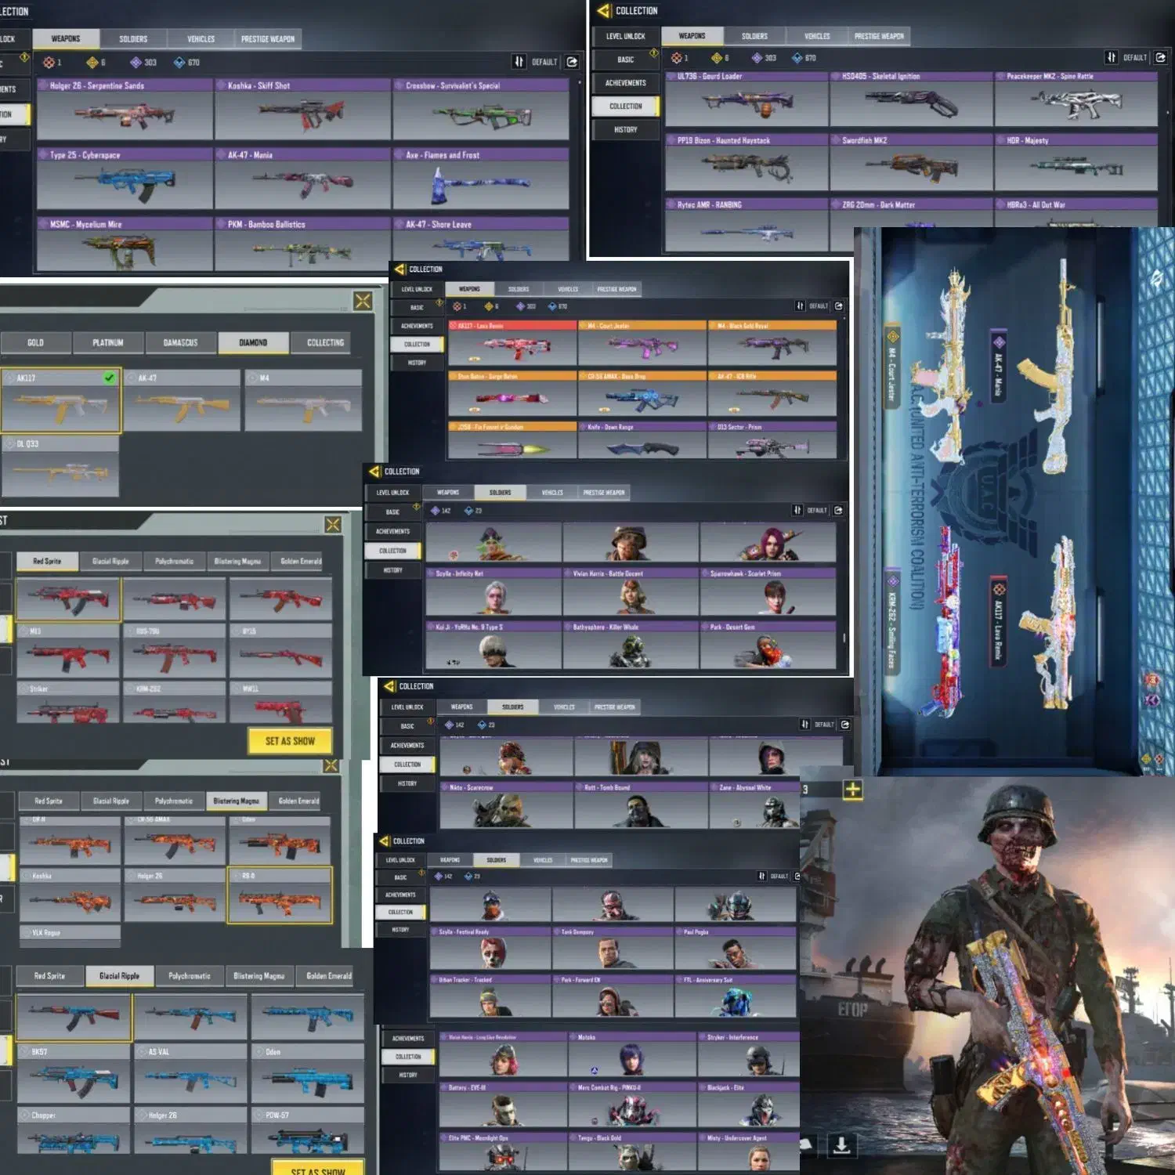Select the DL Q33 diamond camo option
Viewport: 1175px width, 1175px height.
click(x=60, y=467)
